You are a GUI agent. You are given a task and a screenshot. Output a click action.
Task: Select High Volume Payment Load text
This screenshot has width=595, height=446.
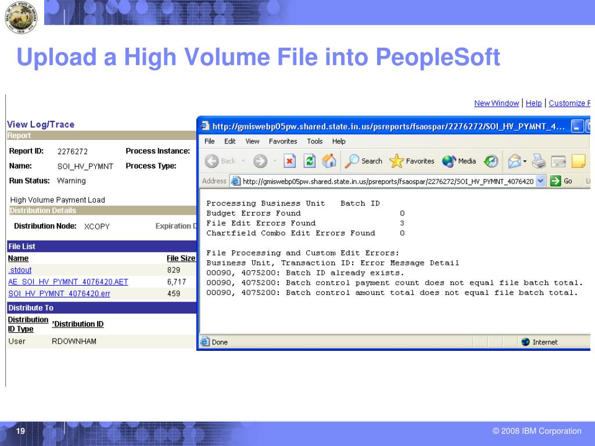coord(58,200)
